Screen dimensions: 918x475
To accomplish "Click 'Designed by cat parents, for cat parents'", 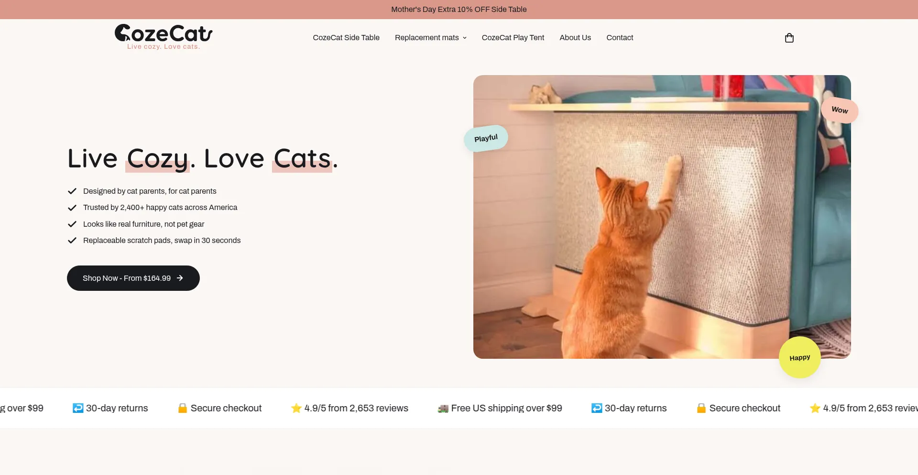I will (x=150, y=191).
